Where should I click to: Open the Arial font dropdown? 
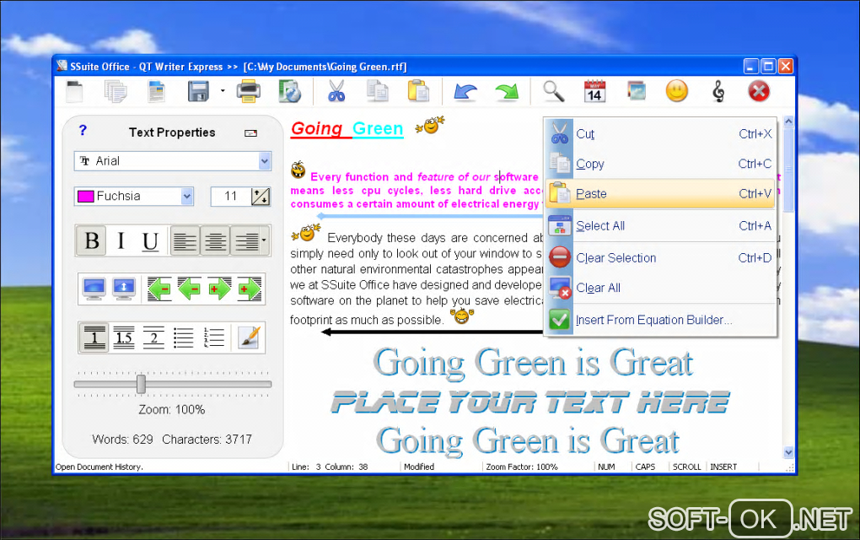pos(265,161)
